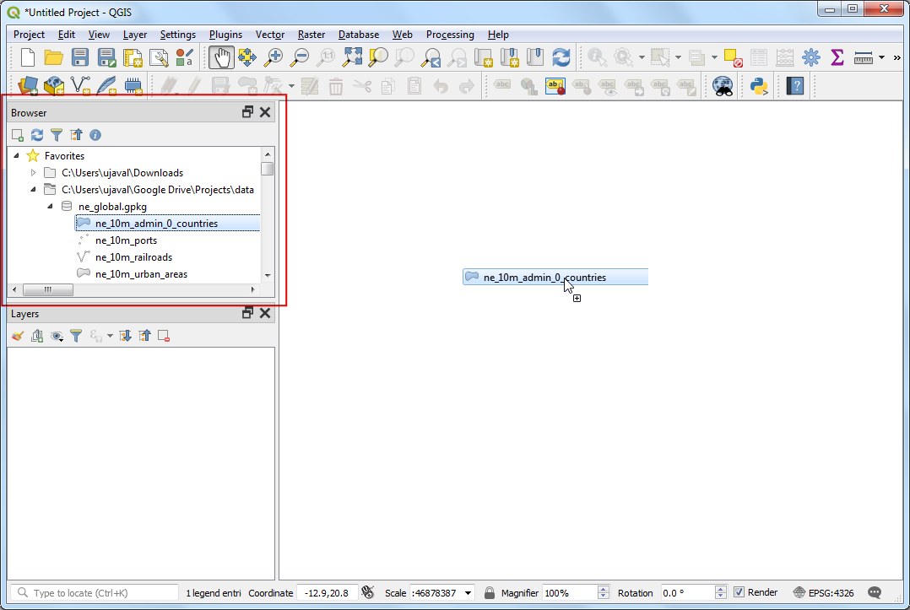Click the Browser panel horizontal scrollbar
The width and height of the screenshot is (910, 610).
pos(135,289)
